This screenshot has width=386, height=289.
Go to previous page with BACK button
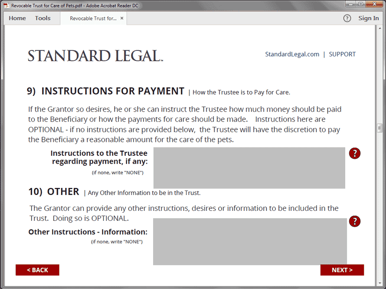coord(37,270)
